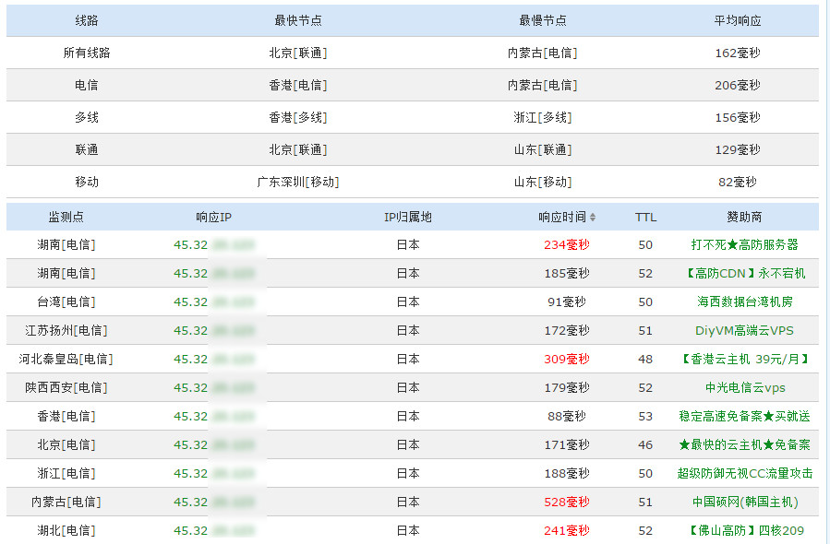
Task: Click the sort arrows beside 响应时间
Action: tap(593, 218)
